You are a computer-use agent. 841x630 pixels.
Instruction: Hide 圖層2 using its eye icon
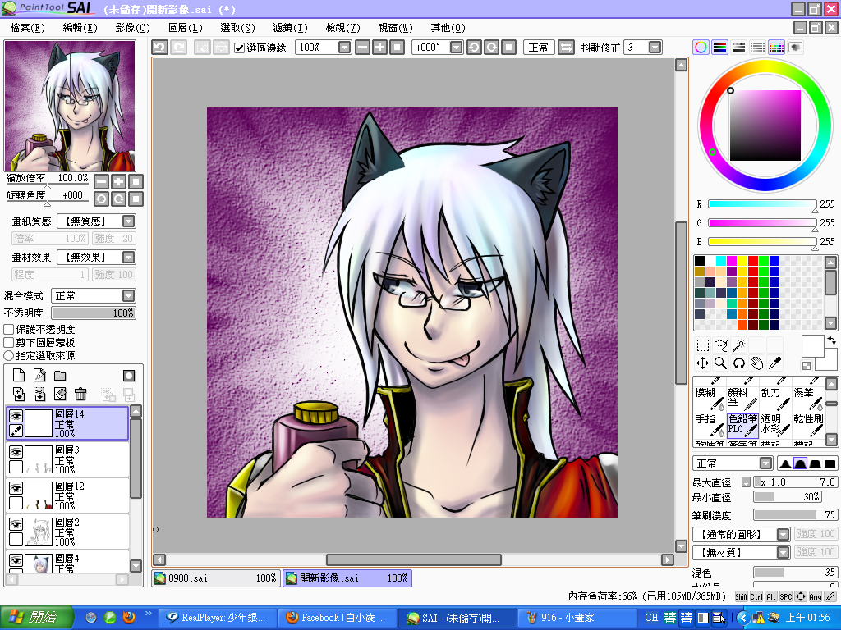(16, 524)
